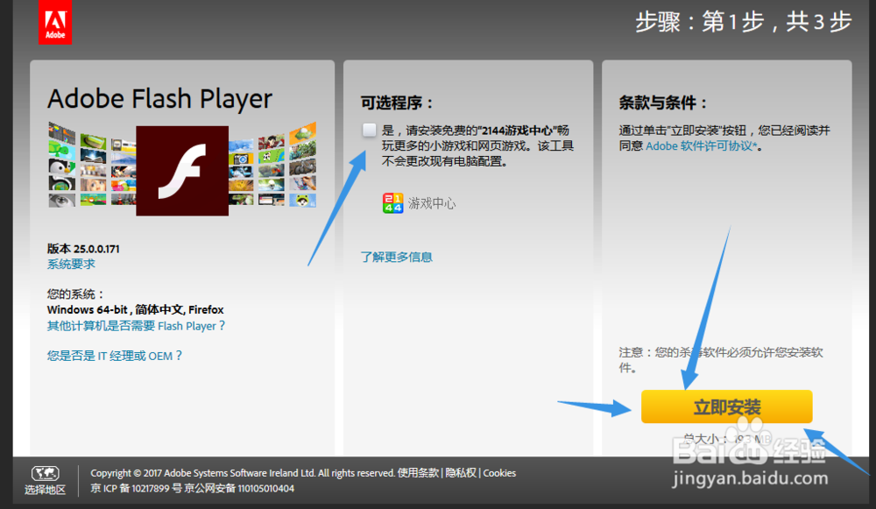The height and width of the screenshot is (509, 876).
Task: Open the 您是否是 IT 经理或 OEM link
Action: tap(115, 356)
